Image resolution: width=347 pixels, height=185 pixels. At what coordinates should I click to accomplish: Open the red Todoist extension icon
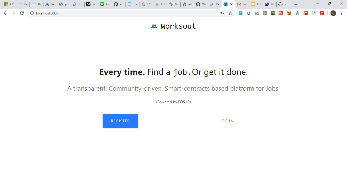point(281,13)
